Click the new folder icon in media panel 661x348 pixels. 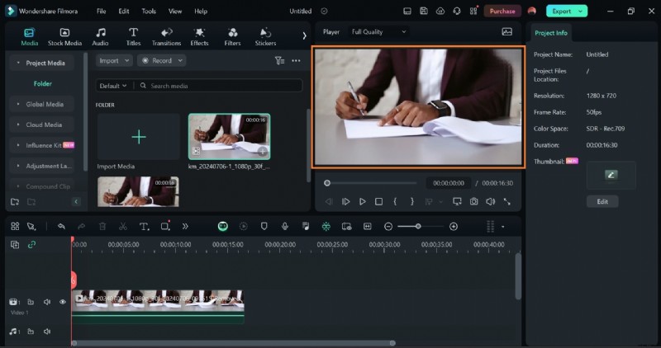click(15, 202)
